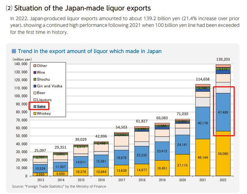Image resolution: width=247 pixels, height=194 pixels.
Task: Click the blue square beside the chart title
Action: [14, 51]
